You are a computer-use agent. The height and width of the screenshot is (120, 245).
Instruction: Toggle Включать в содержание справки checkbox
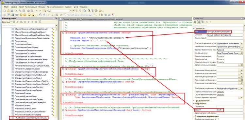pyautogui.click(x=218, y=119)
